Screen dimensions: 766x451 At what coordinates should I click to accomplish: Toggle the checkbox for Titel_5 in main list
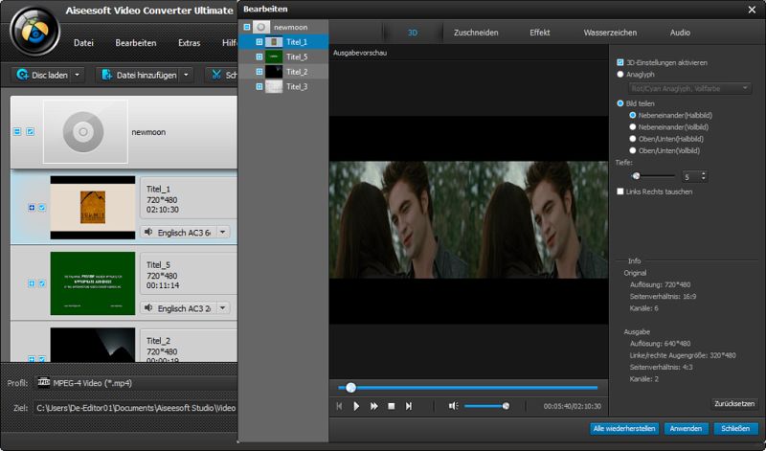[42, 283]
